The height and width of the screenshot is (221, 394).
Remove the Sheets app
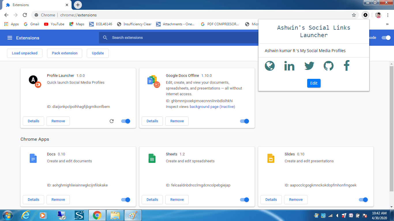point(177,200)
